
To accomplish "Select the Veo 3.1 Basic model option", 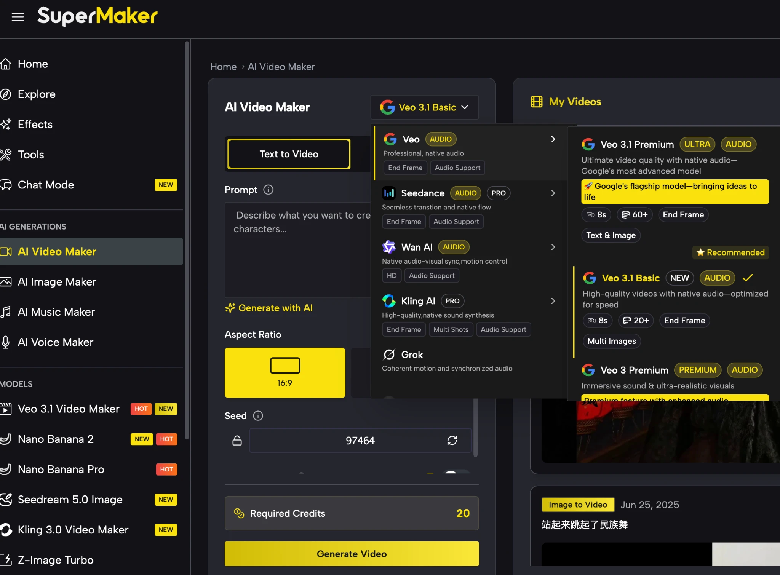I will click(630, 278).
